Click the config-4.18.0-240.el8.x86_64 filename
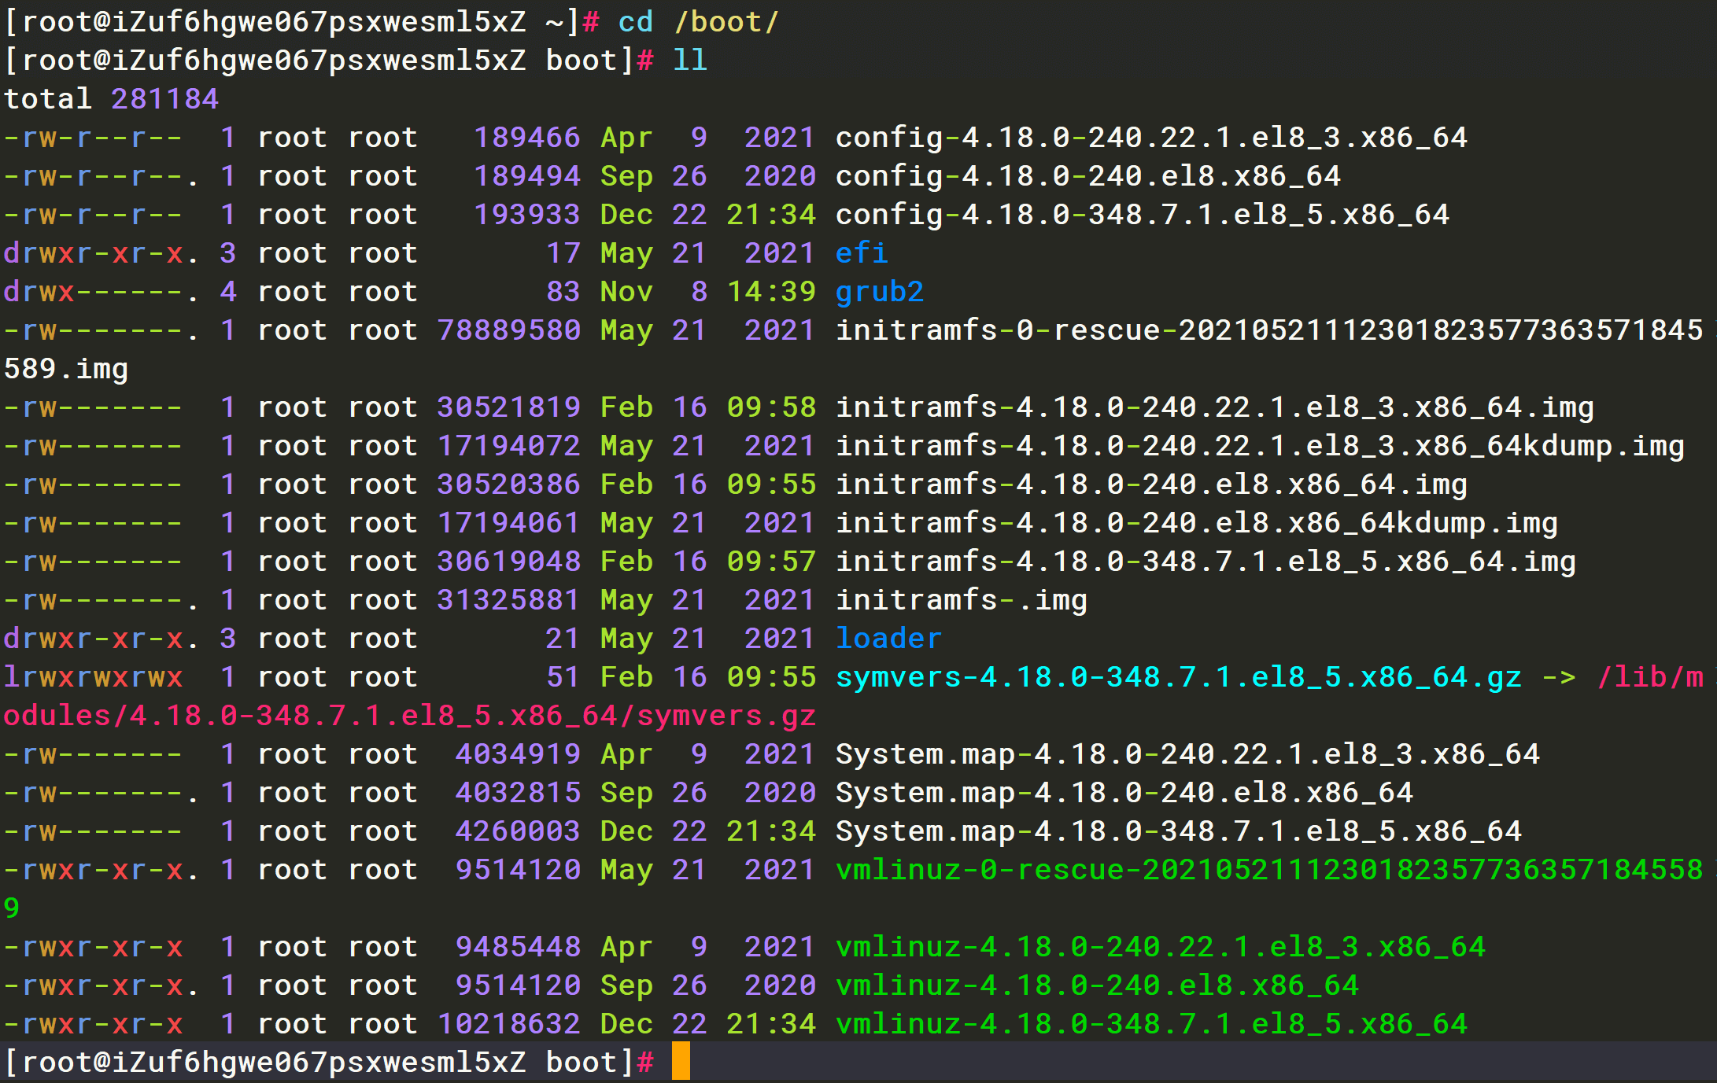The image size is (1717, 1083). click(x=1087, y=175)
